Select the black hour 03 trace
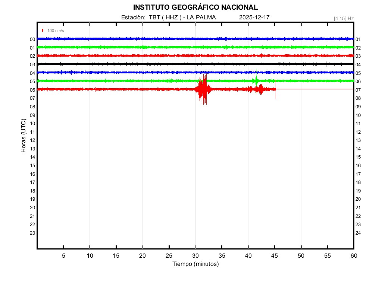Viewport: 382px width, 286px height. (x=149, y=64)
